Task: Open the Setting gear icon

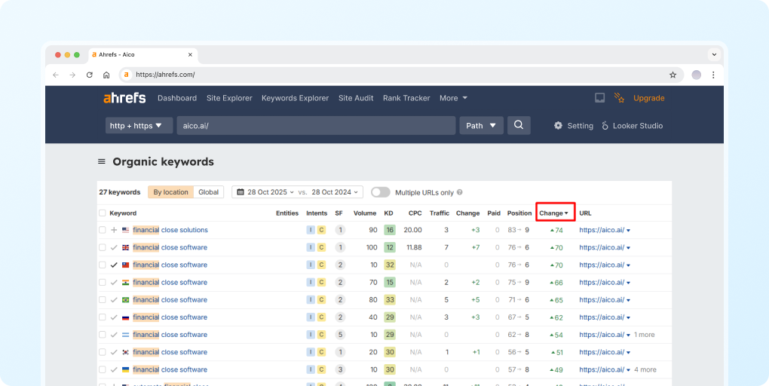Action: (x=558, y=126)
